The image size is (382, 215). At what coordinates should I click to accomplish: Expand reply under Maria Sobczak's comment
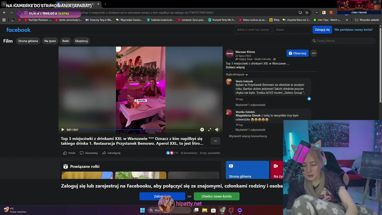point(250,105)
